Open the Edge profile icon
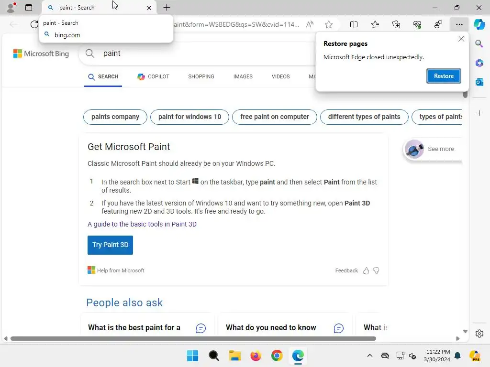Viewport: 490px width, 367px height. [11, 7]
